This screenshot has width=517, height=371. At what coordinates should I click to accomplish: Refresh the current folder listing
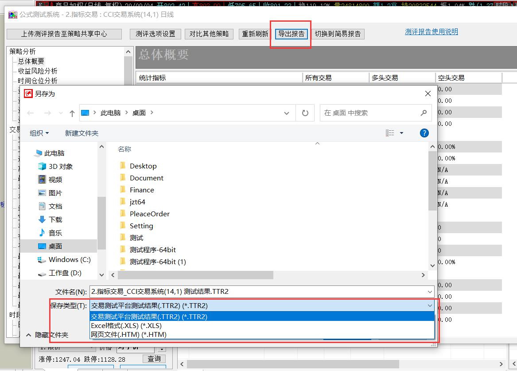(x=305, y=113)
